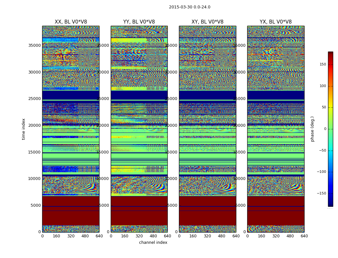The height and width of the screenshot is (258, 338).
Task: Click the figure title '2015-03-30 0.0-24.0'
Action: [x=190, y=7]
